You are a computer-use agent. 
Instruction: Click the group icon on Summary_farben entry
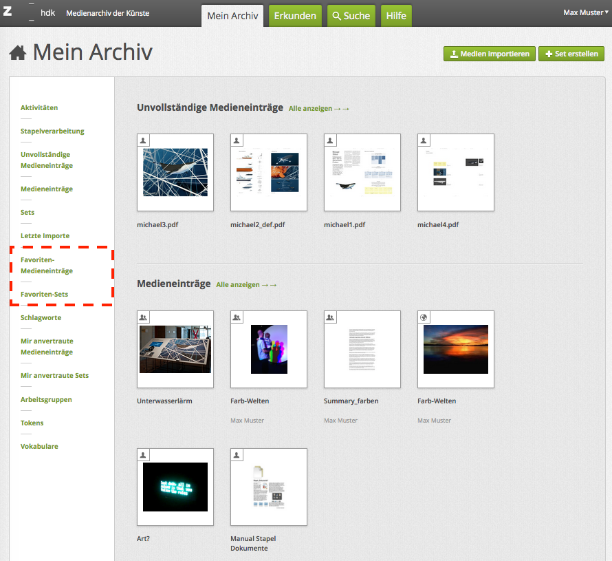[x=330, y=317]
